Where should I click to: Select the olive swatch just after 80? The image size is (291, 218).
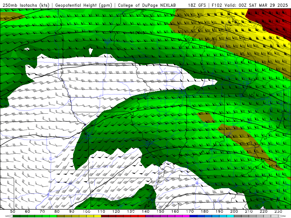pos(60,216)
